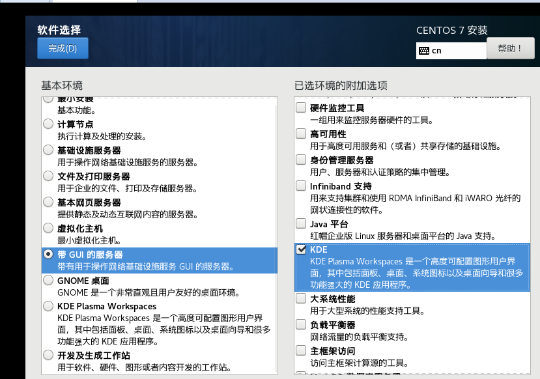Enable the 身份管理服务器 checkbox
Screen dimensions: 540x379
coord(301,160)
